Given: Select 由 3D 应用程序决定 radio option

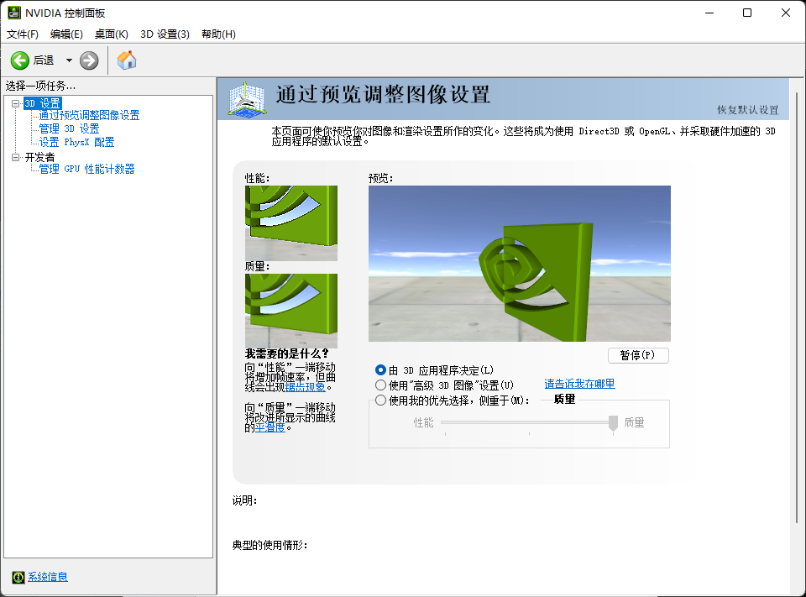Looking at the screenshot, I should click(381, 370).
